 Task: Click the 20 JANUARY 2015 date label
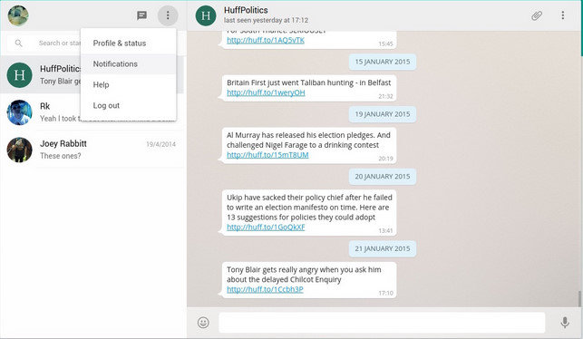383,177
